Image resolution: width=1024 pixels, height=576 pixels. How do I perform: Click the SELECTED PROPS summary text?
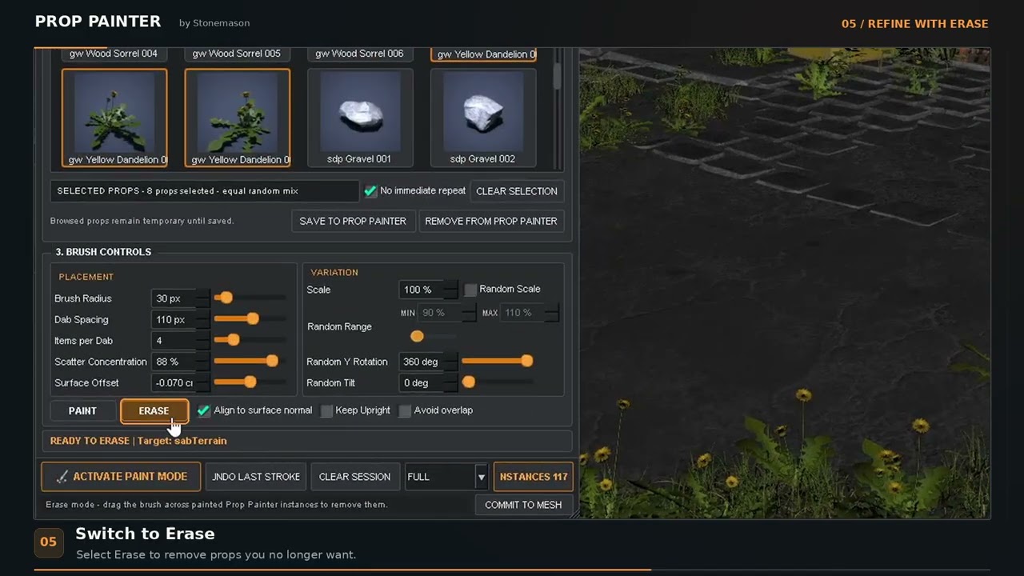178,191
